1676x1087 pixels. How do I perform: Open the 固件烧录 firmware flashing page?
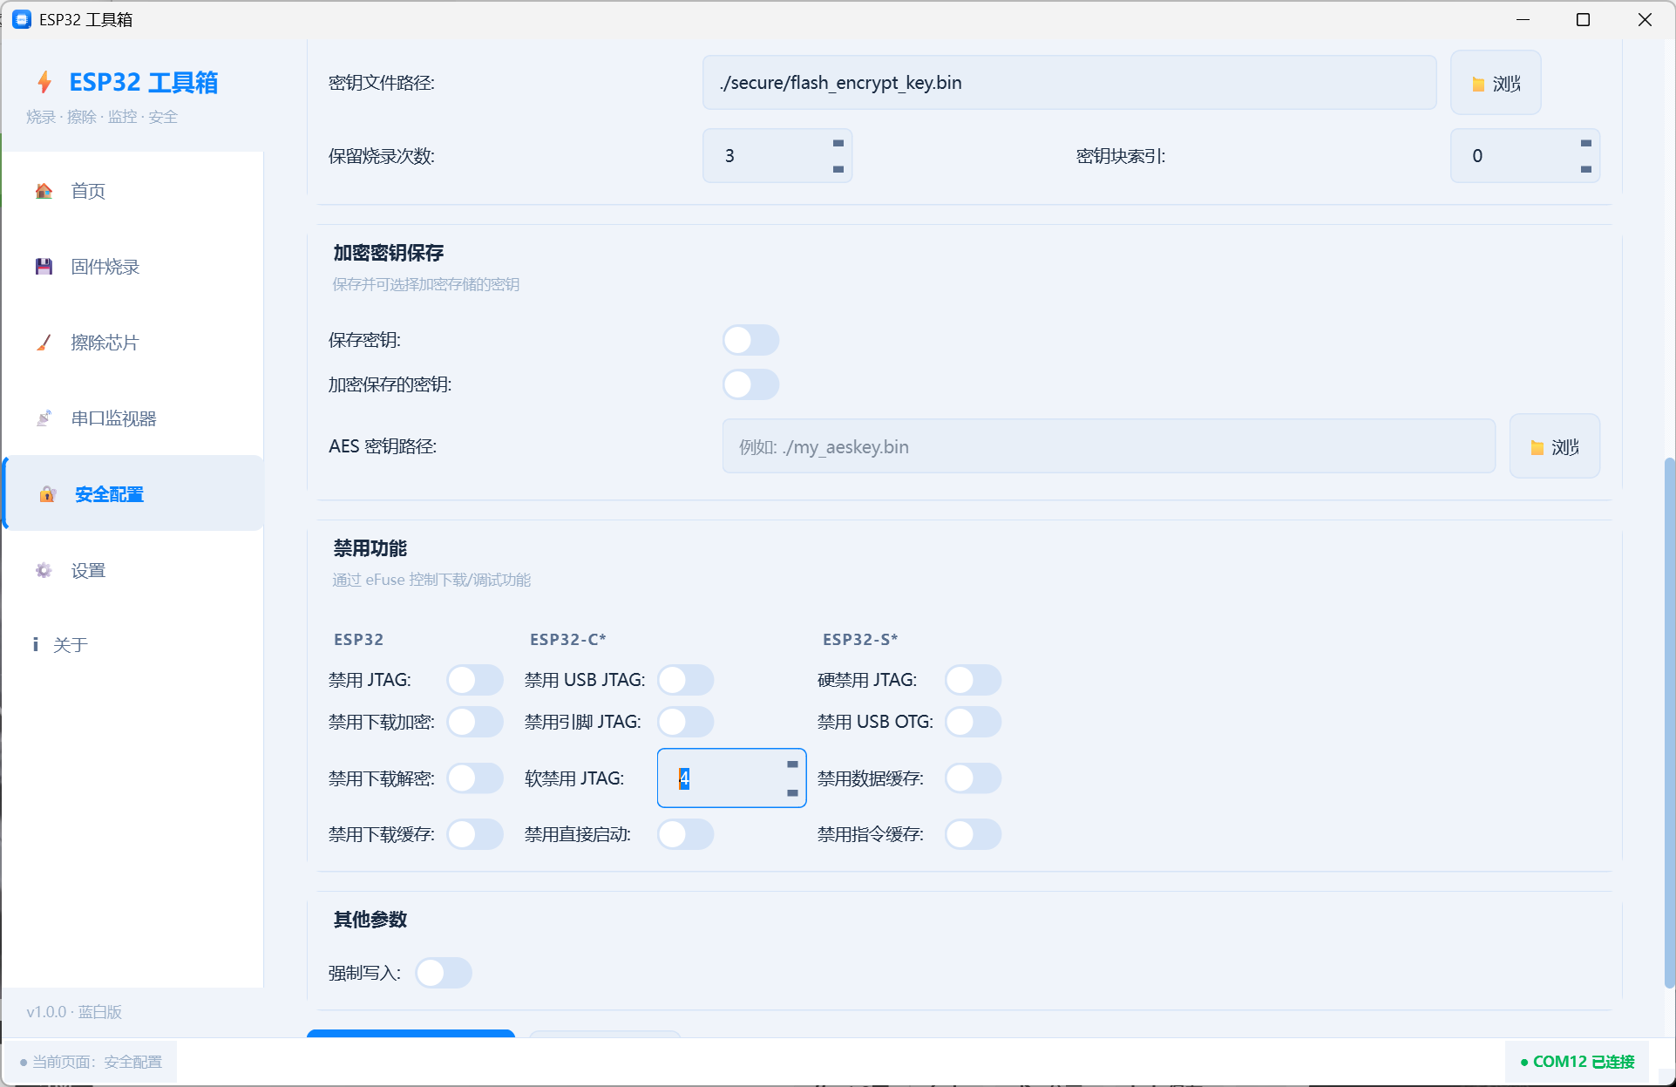coord(133,267)
